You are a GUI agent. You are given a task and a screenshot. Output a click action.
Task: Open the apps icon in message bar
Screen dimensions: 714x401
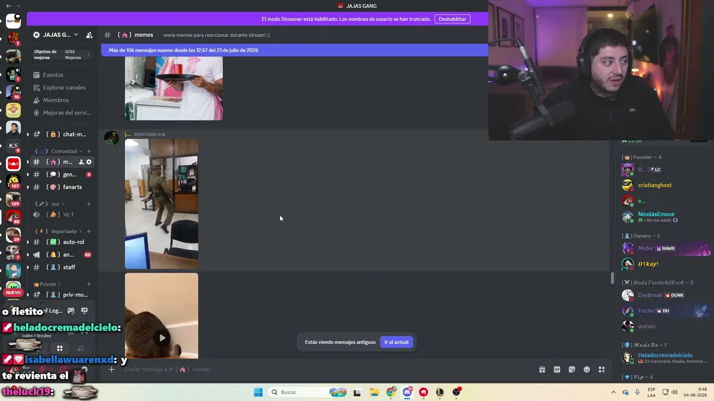(602, 369)
